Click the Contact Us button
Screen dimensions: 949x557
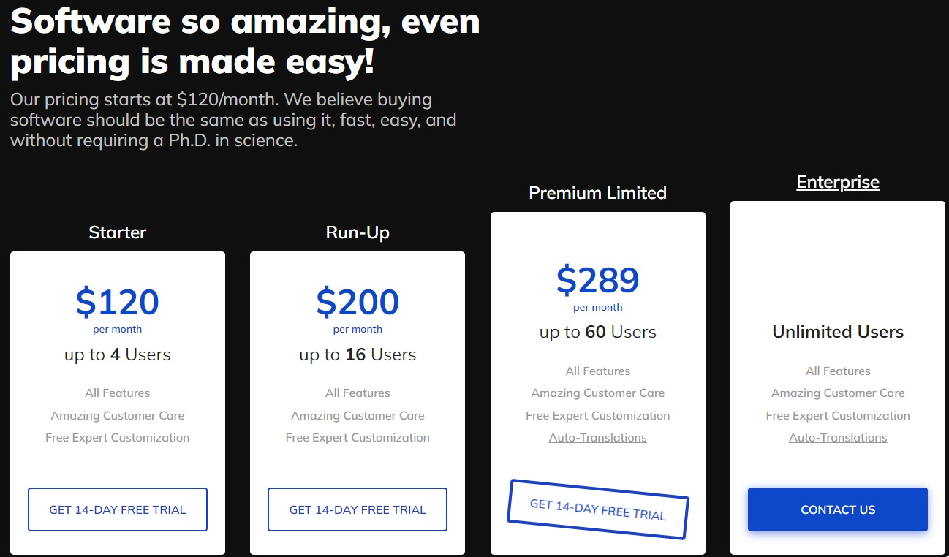click(x=838, y=509)
